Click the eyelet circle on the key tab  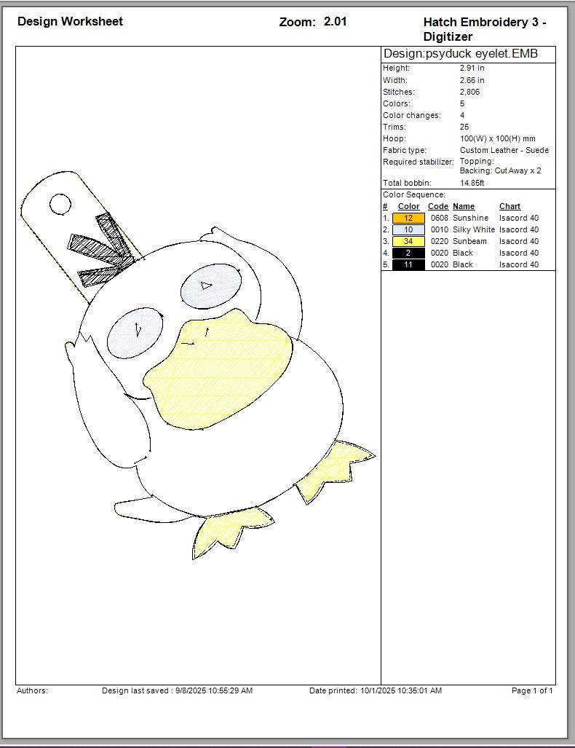60,204
